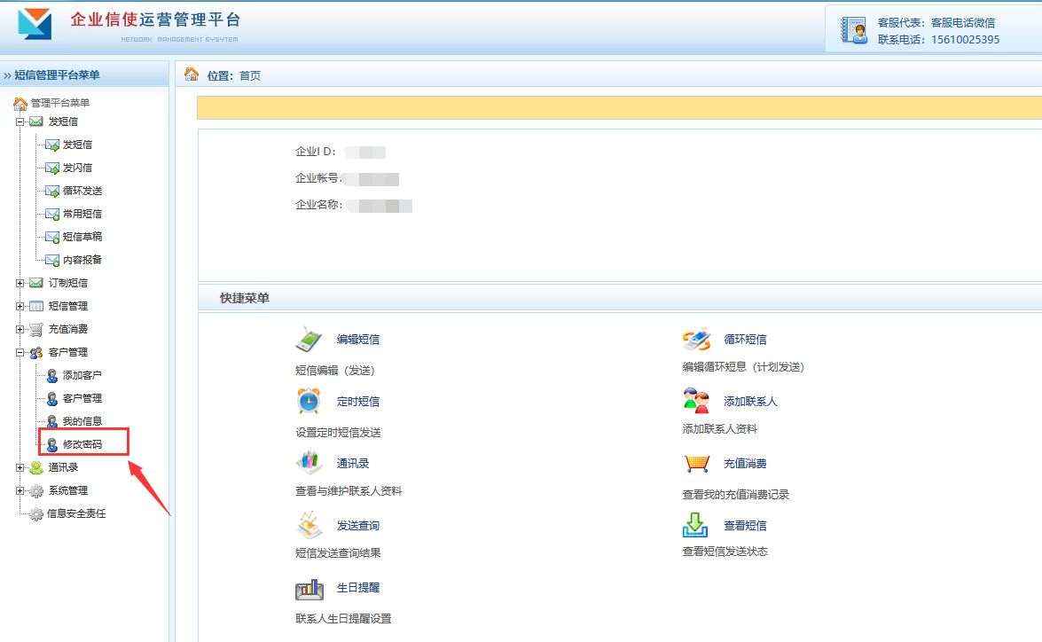This screenshot has height=642, width=1042.
Task: Click the 查看短信 link
Action: pyautogui.click(x=745, y=526)
